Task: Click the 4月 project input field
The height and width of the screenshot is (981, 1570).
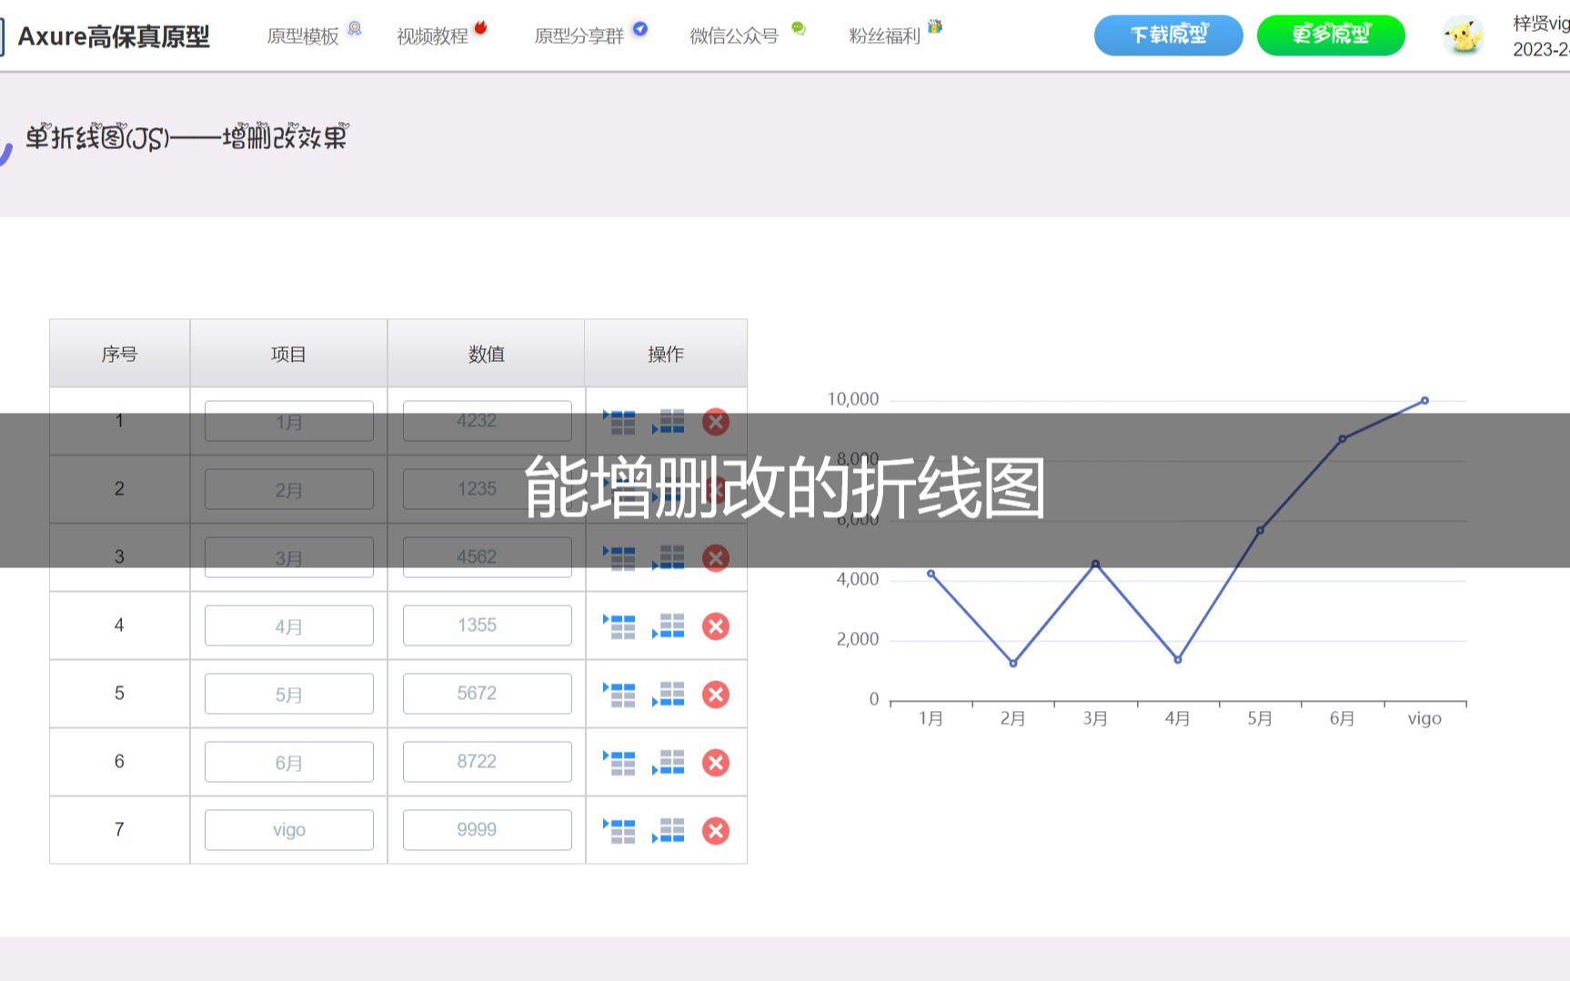Action: tap(287, 626)
